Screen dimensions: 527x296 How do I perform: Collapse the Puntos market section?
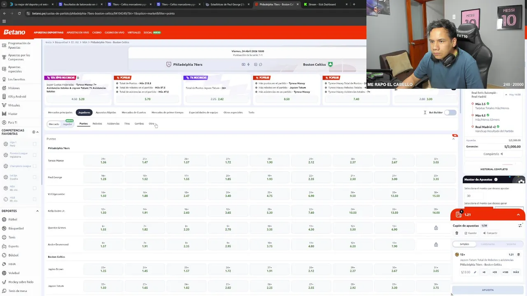coord(453,139)
